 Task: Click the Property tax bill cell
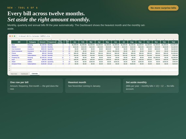[x=19, y=58]
